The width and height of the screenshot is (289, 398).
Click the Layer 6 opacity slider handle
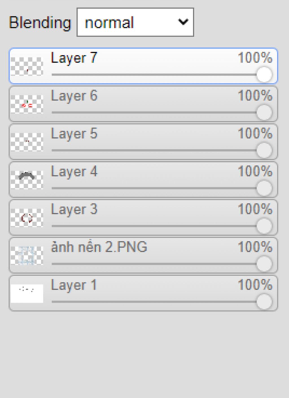[264, 113]
